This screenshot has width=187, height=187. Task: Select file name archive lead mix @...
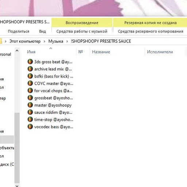click(53, 69)
